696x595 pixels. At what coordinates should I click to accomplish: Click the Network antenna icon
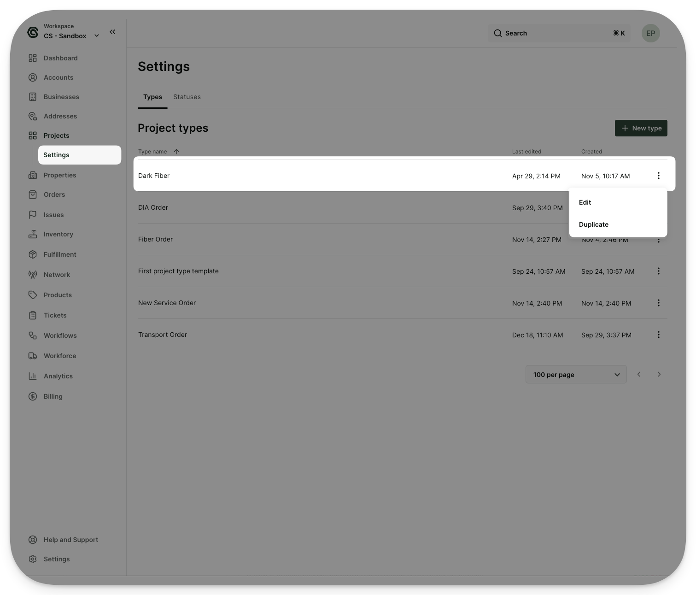click(x=33, y=275)
